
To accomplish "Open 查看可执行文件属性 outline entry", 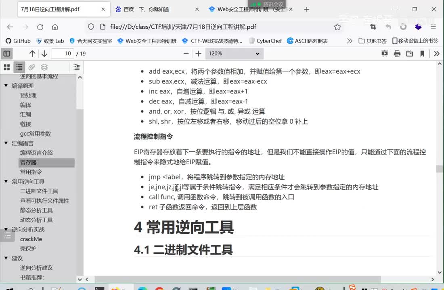I will [44, 201].
